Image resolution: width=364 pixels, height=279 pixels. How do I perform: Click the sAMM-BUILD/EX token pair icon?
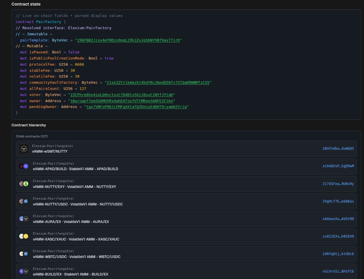point(24,271)
